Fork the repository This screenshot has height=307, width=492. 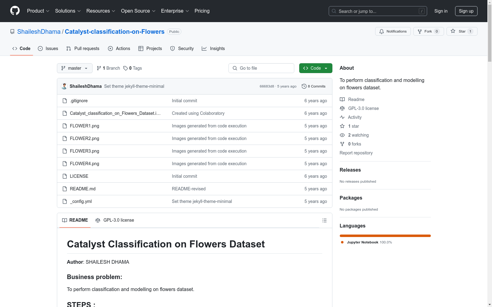(428, 31)
